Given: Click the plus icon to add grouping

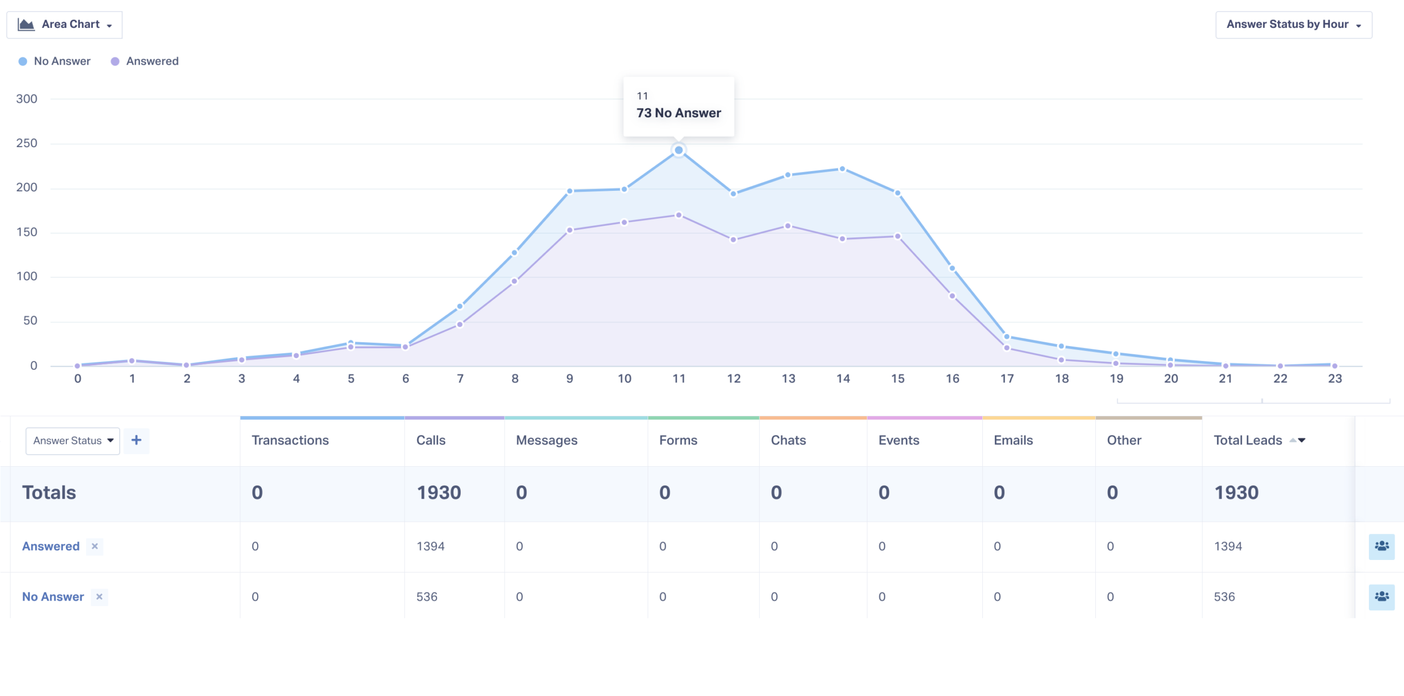Looking at the screenshot, I should click(137, 440).
